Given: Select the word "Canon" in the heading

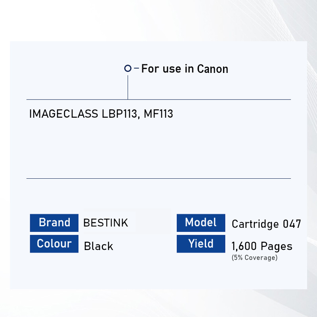Looking at the screenshot, I should 212,69.
